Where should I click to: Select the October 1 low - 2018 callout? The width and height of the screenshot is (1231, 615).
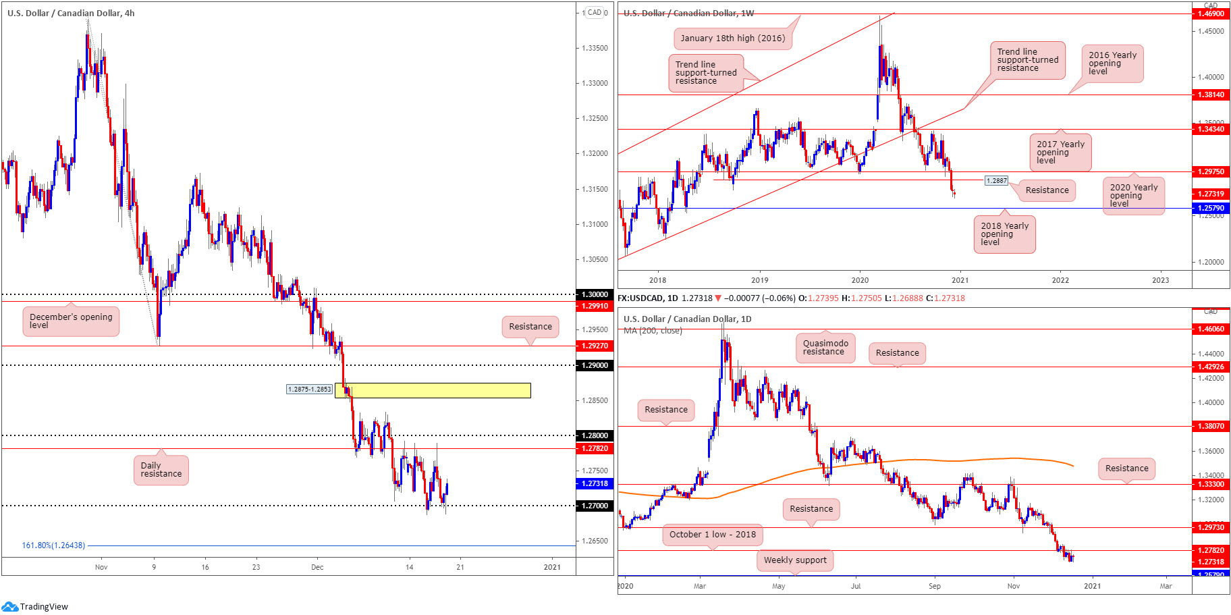click(713, 535)
